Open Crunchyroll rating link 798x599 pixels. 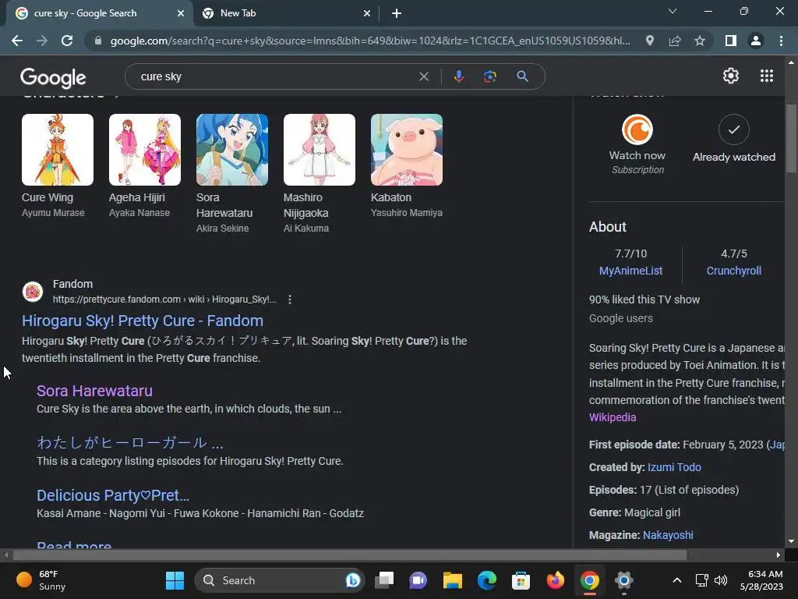point(734,271)
